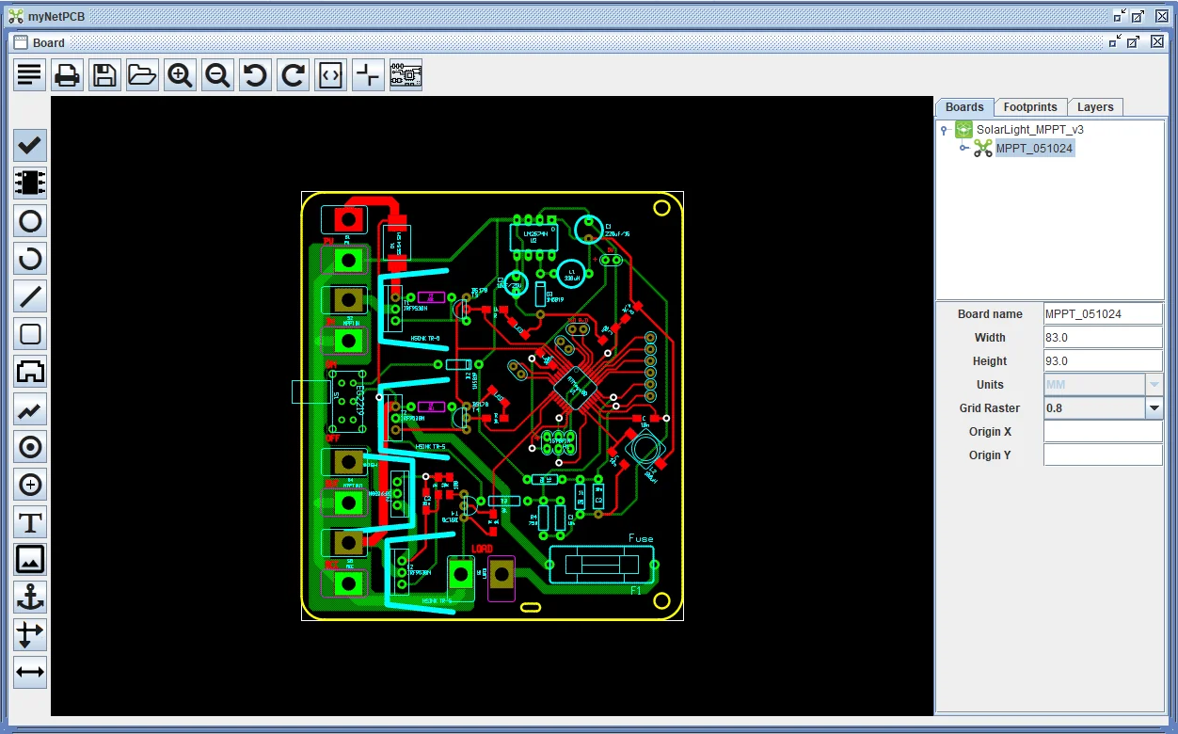Open a file using the folder icon
The image size is (1178, 734).
point(142,74)
